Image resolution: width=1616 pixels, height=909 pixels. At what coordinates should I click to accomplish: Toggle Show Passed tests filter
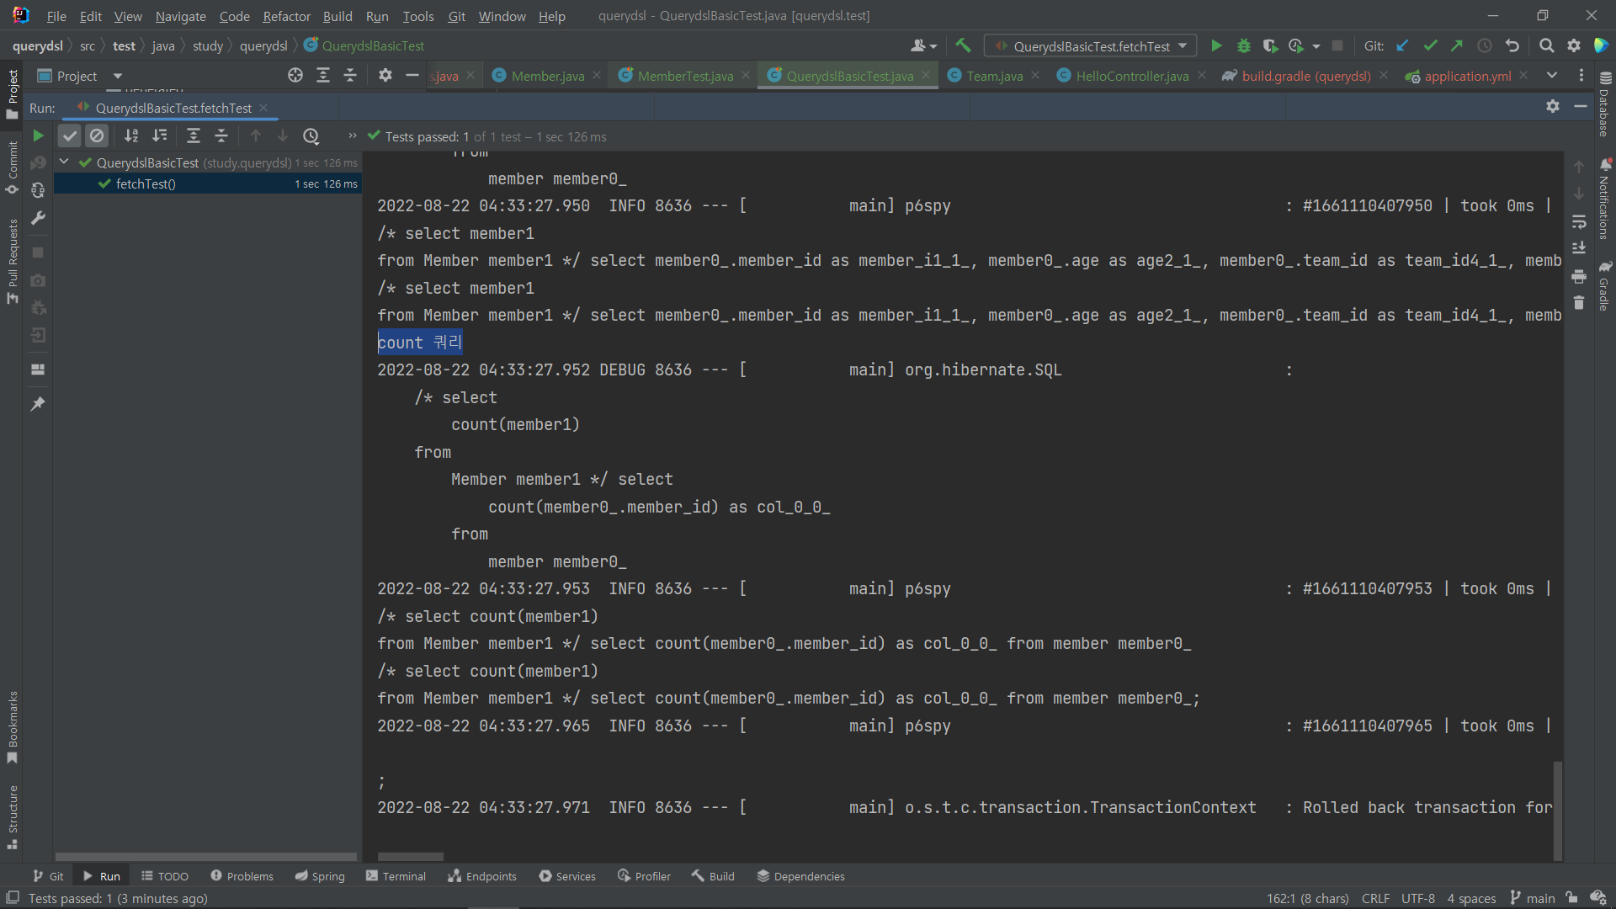tap(70, 136)
